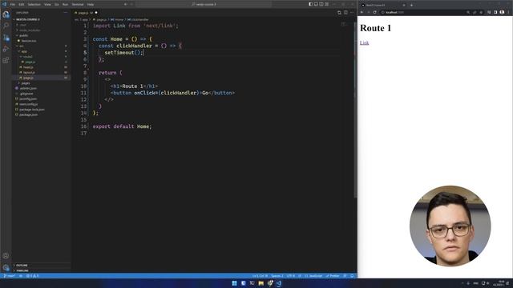
Task: Click errors and warnings count in status bar
Action: click(32, 276)
